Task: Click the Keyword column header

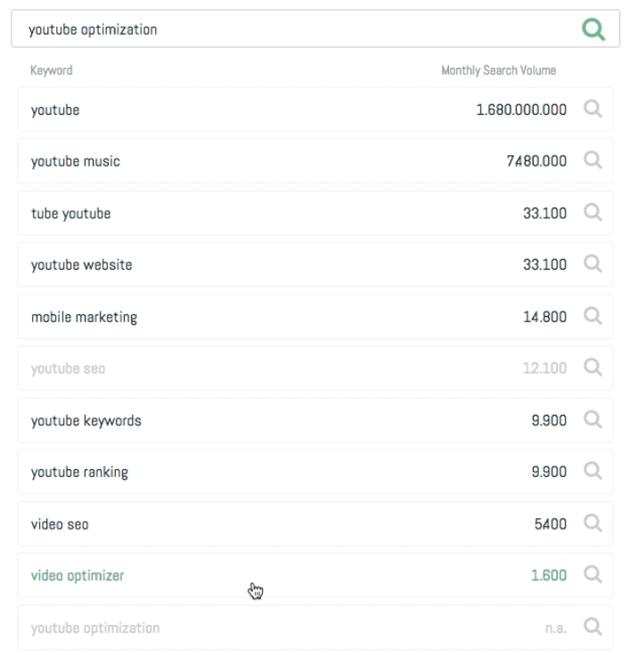Action: point(51,70)
